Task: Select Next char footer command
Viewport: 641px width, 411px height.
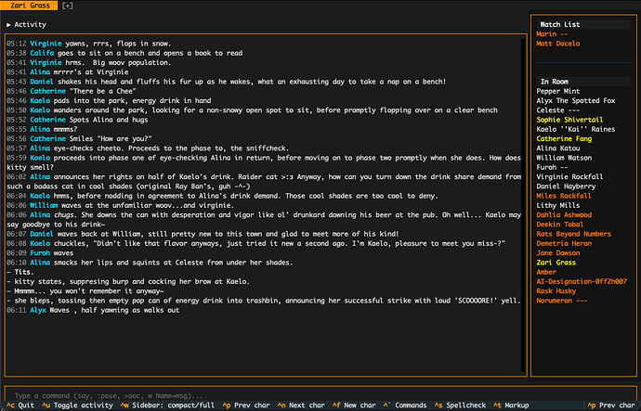Action: 311,405
